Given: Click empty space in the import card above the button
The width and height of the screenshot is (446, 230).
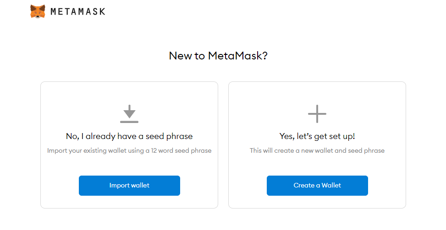Looking at the screenshot, I should click(x=129, y=165).
